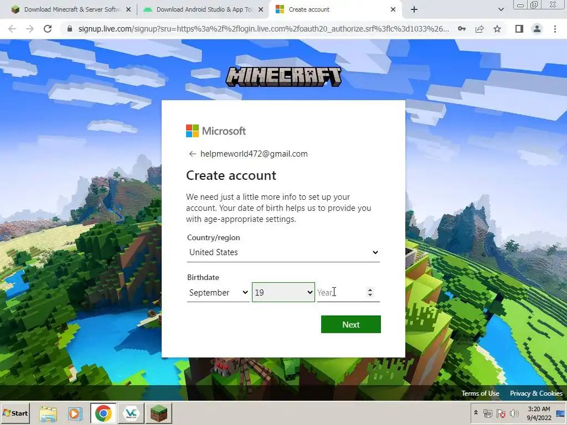Open the Windows Start menu
The height and width of the screenshot is (425, 567).
pos(15,413)
